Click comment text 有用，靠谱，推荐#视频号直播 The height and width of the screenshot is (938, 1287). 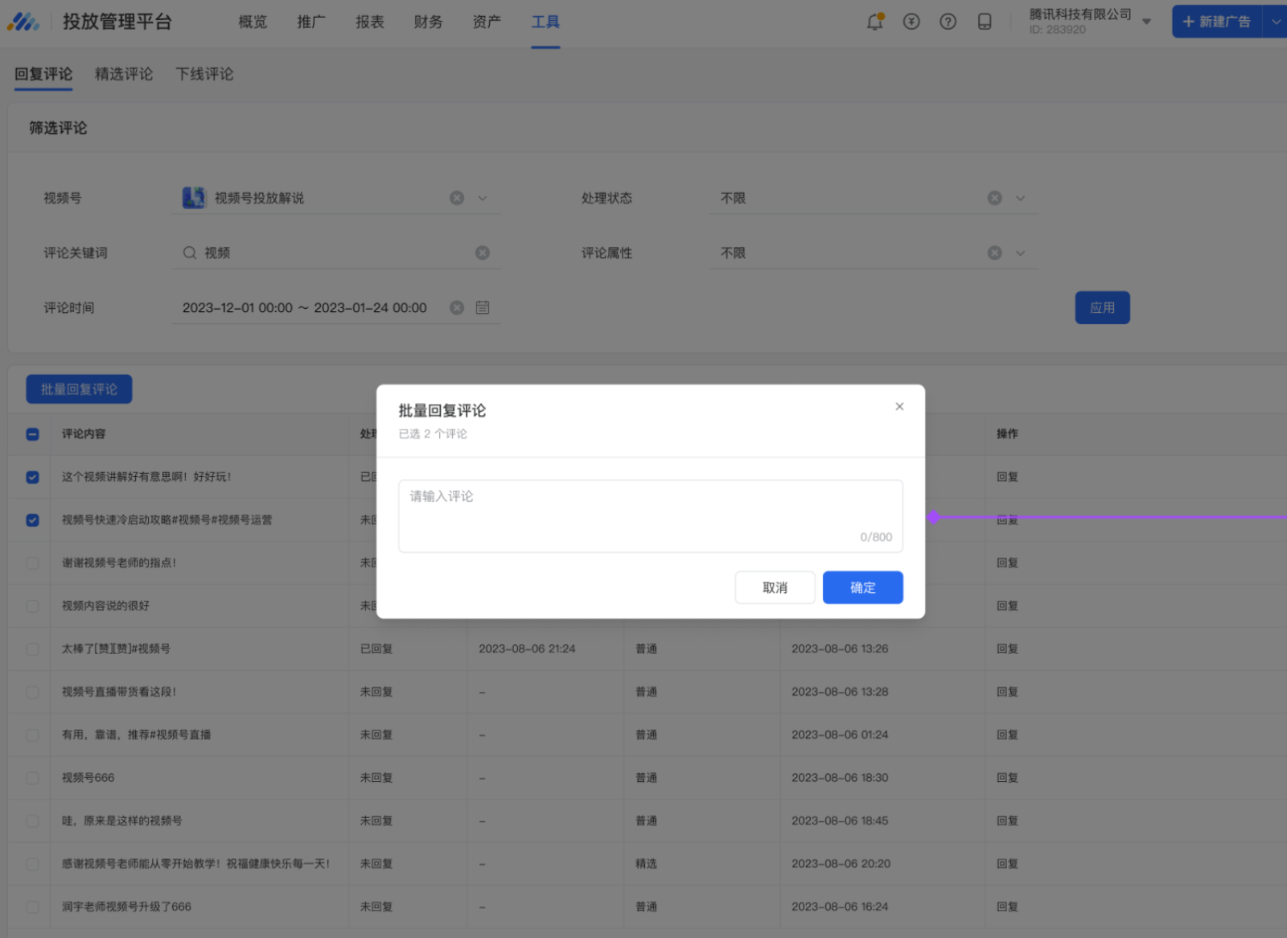click(x=136, y=734)
